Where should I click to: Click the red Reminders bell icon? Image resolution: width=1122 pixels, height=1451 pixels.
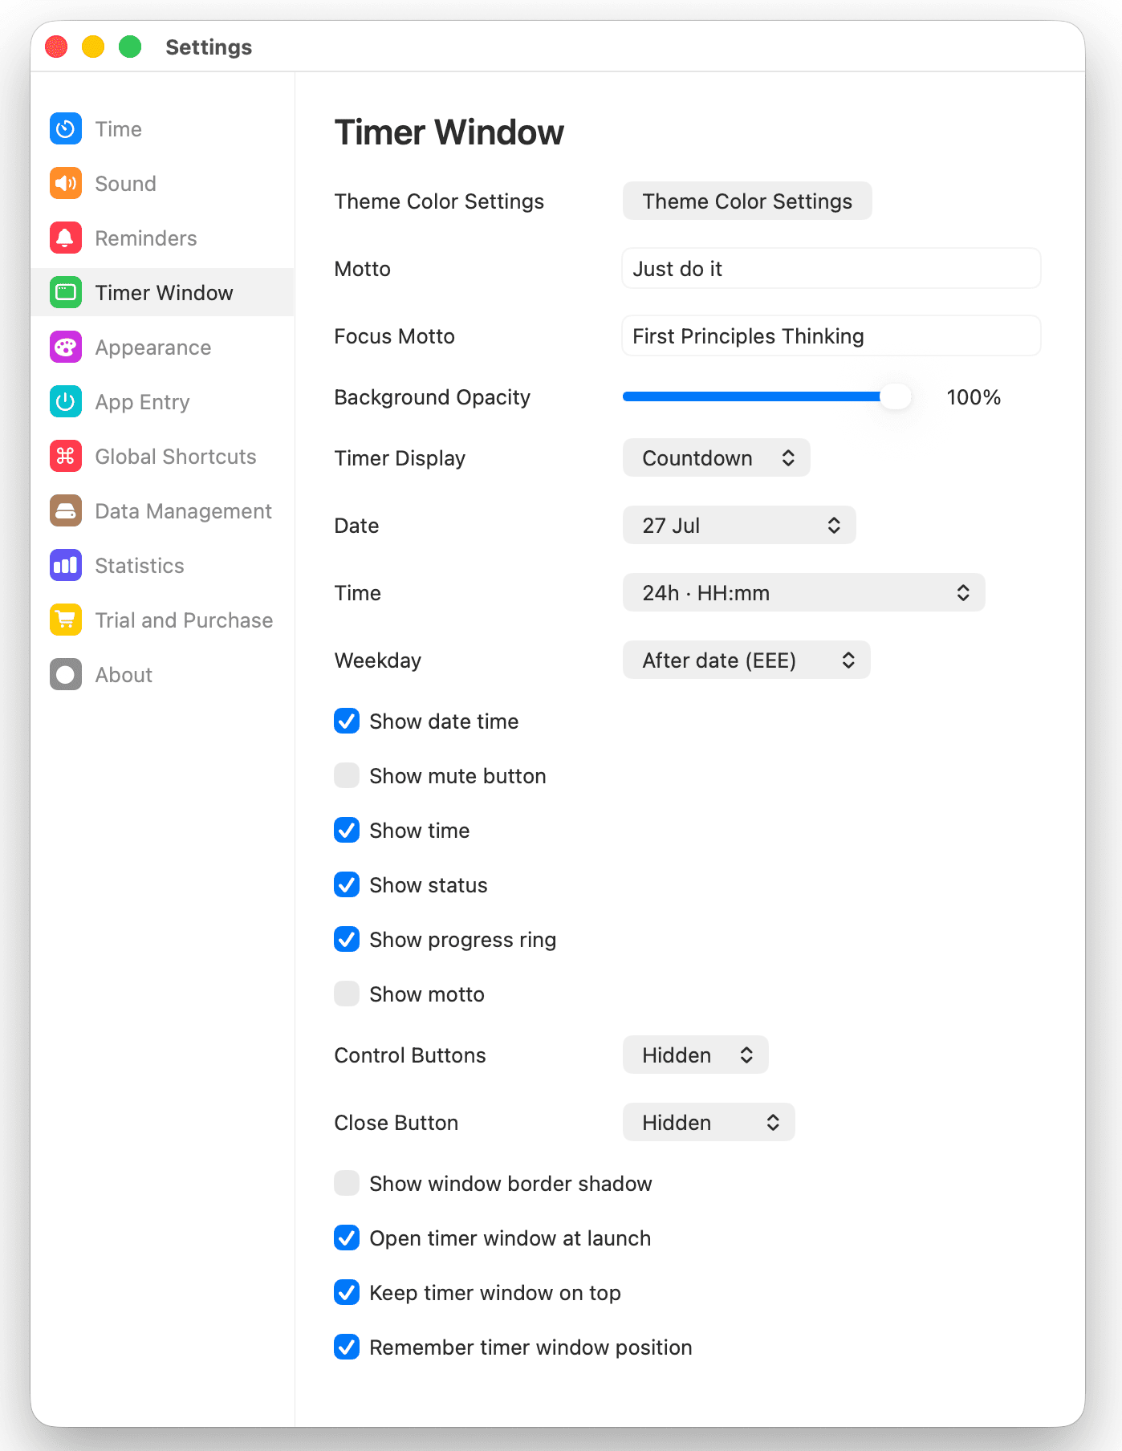coord(66,238)
